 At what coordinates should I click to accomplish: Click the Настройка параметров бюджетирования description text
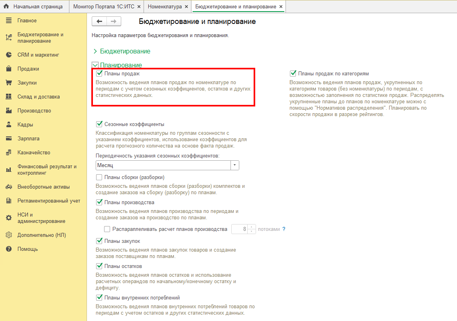[x=160, y=35]
